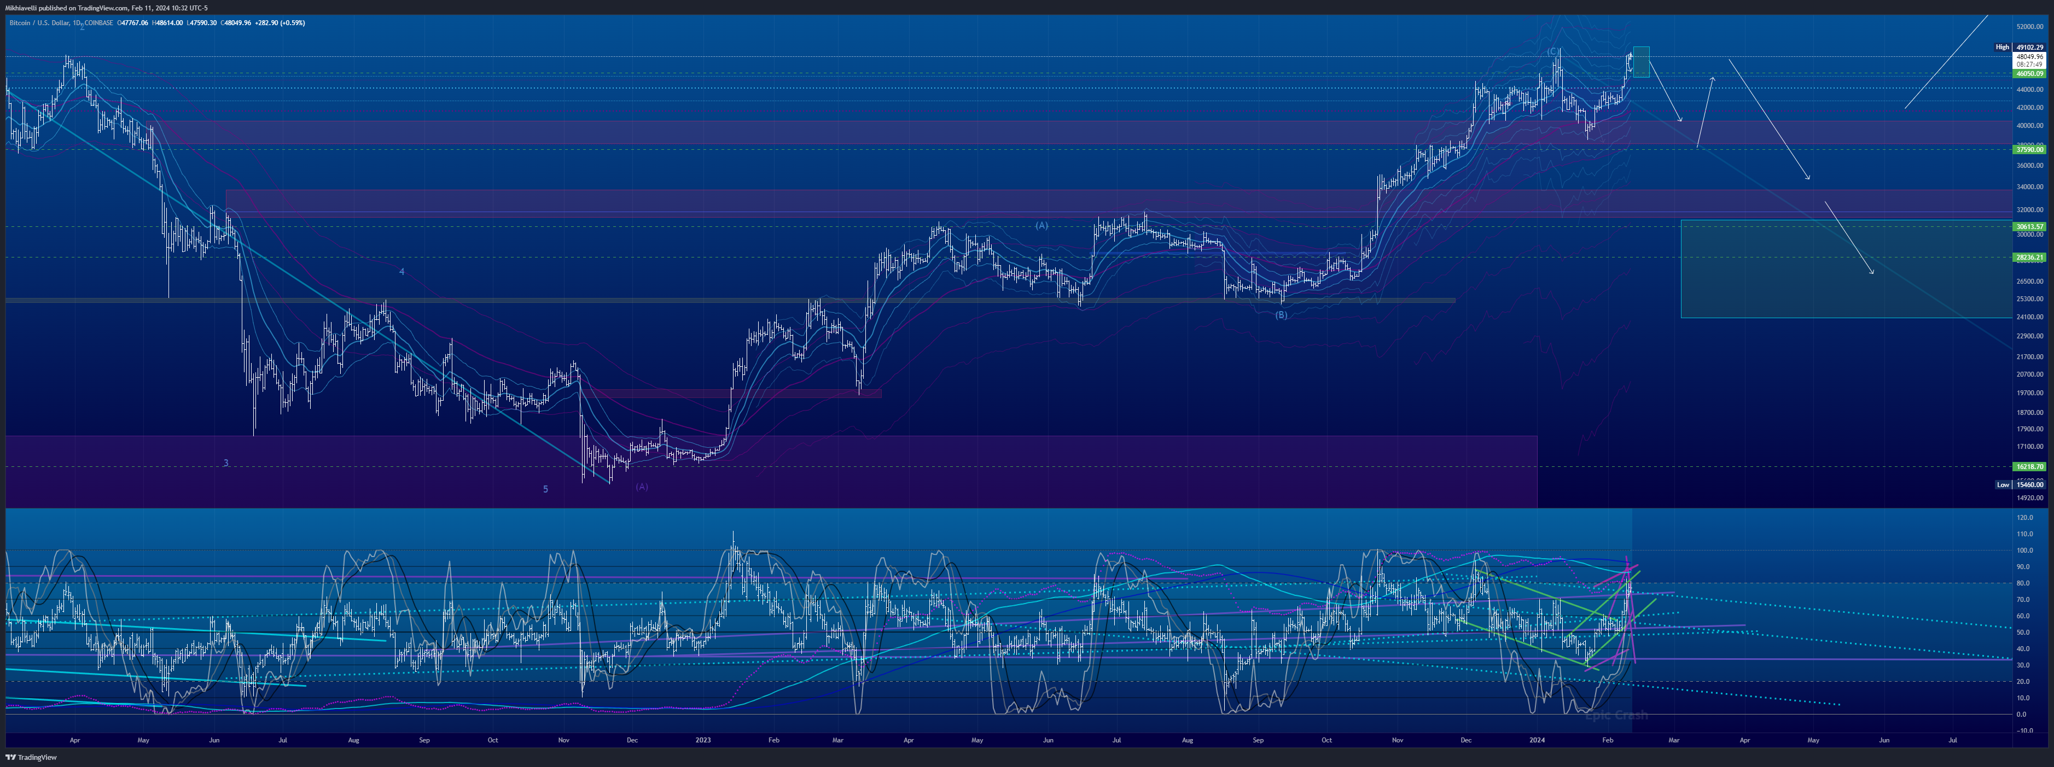Click the 44000.00 tick on the price axis

(2030, 89)
